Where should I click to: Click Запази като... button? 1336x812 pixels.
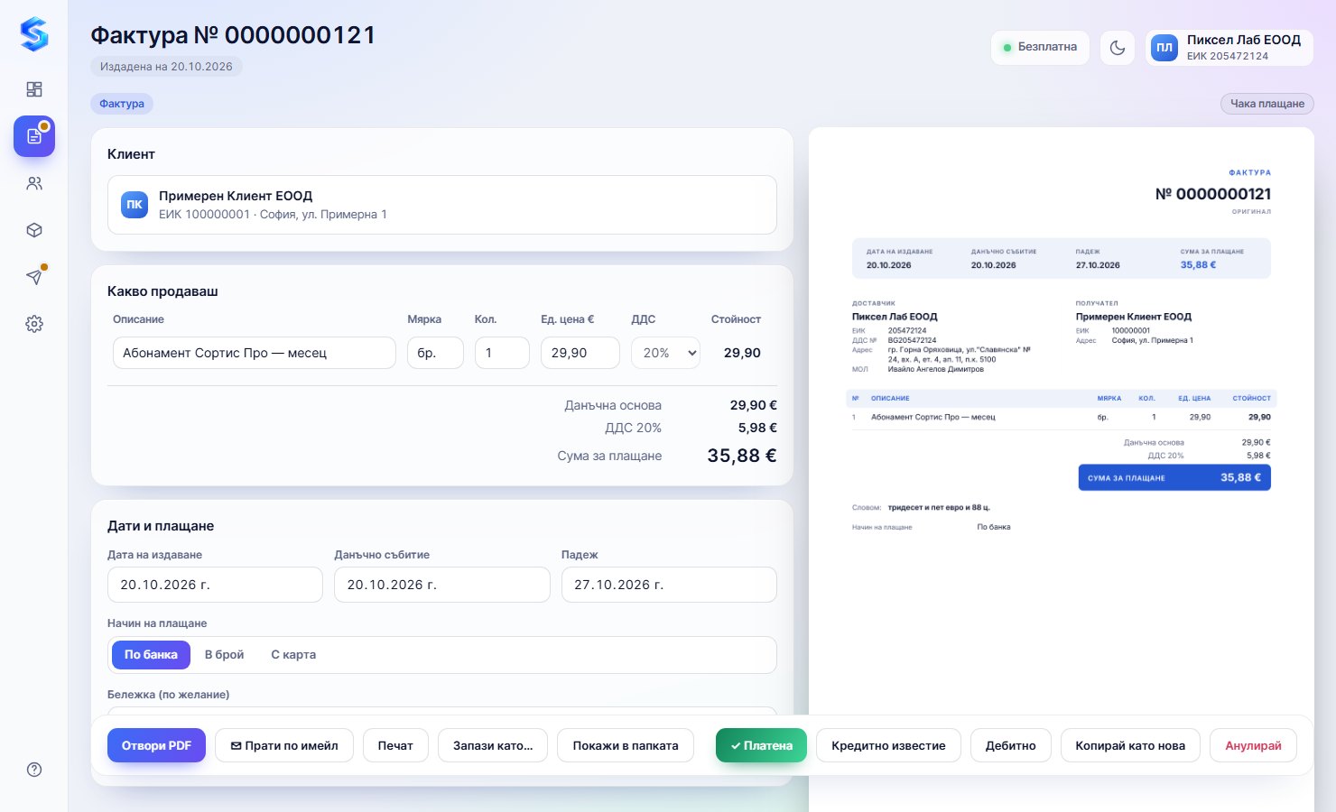click(x=493, y=745)
